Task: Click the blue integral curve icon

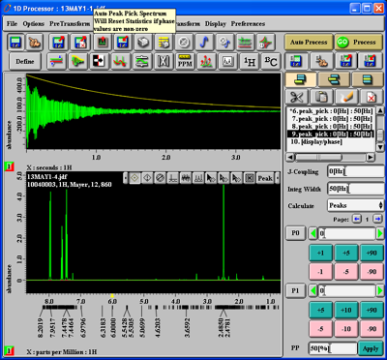Action: [x=204, y=43]
